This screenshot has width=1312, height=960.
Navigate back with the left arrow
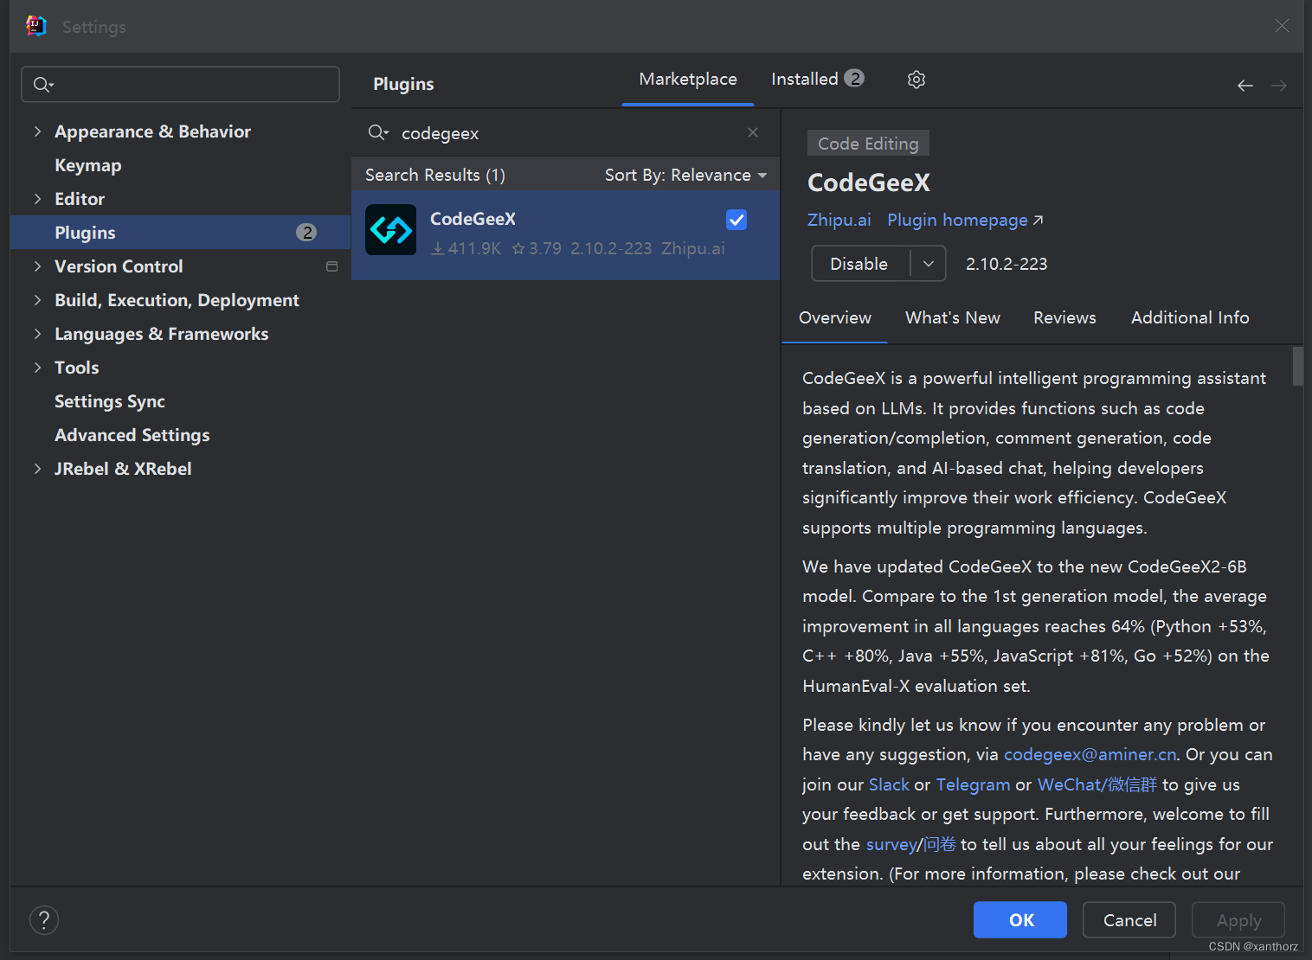pyautogui.click(x=1245, y=85)
